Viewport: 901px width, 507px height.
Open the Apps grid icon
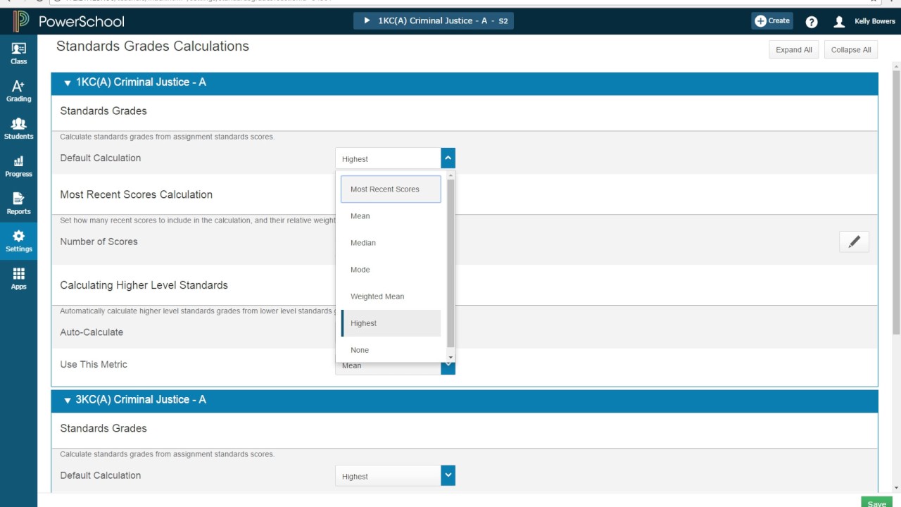click(x=19, y=279)
